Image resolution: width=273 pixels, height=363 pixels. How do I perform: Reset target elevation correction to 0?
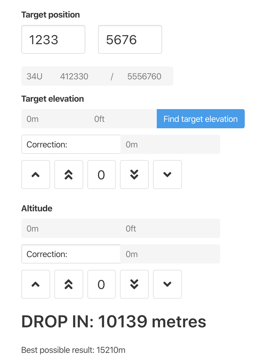(101, 175)
